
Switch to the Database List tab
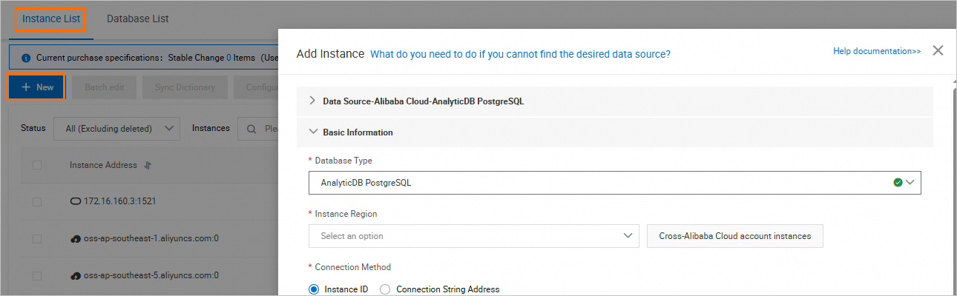click(137, 18)
